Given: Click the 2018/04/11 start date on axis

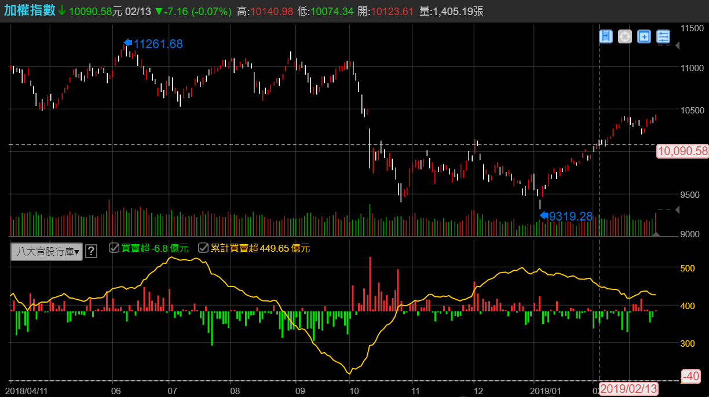Looking at the screenshot, I should tap(30, 391).
